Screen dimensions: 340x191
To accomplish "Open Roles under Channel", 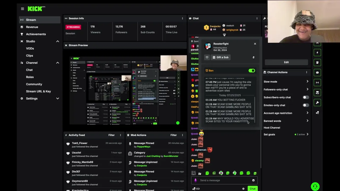I will pos(30,77).
